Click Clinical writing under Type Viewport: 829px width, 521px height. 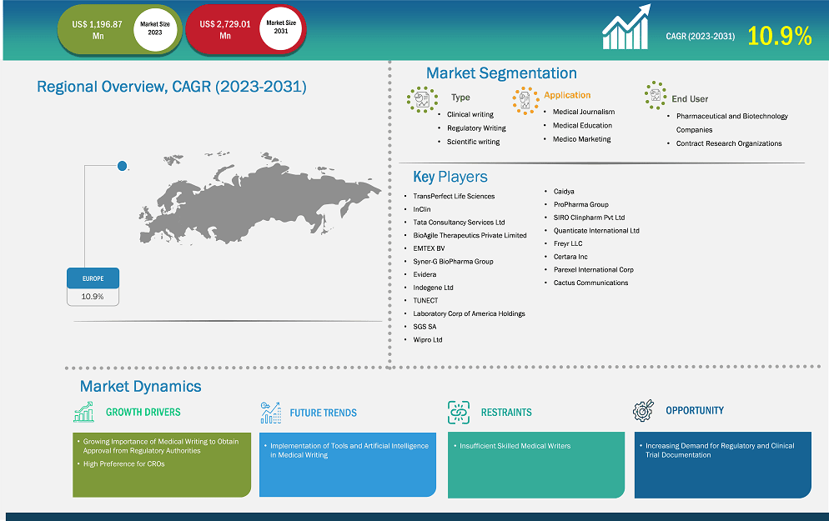tap(470, 114)
